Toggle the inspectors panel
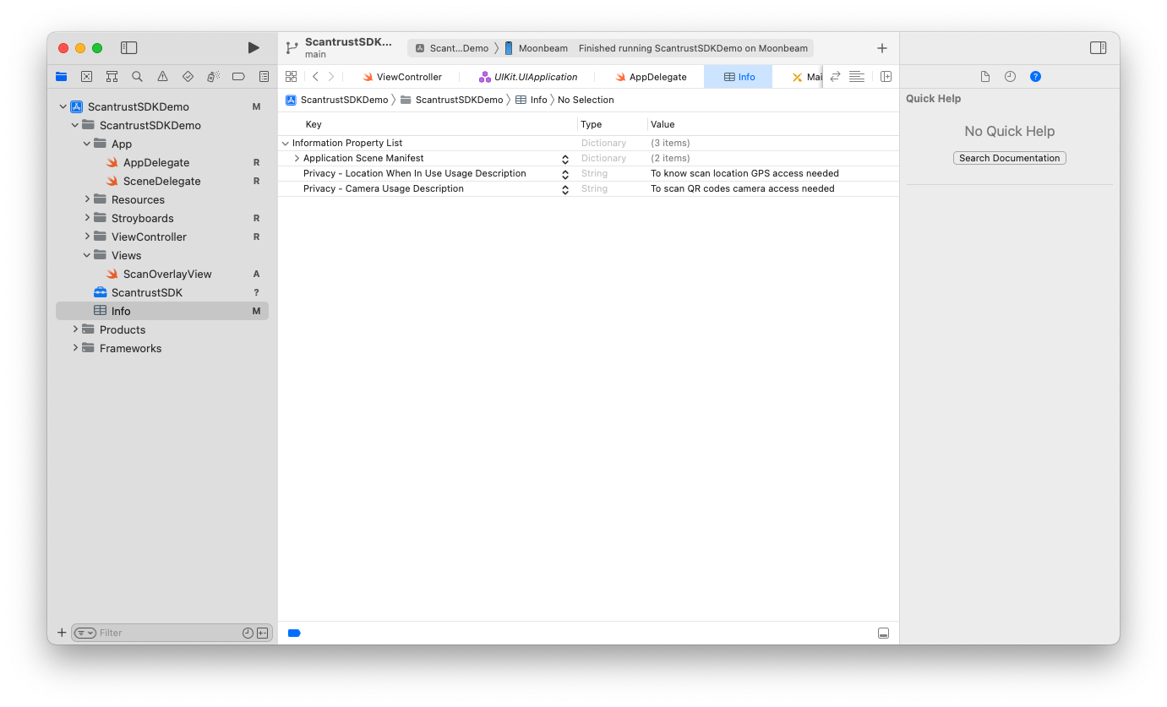 (1098, 48)
